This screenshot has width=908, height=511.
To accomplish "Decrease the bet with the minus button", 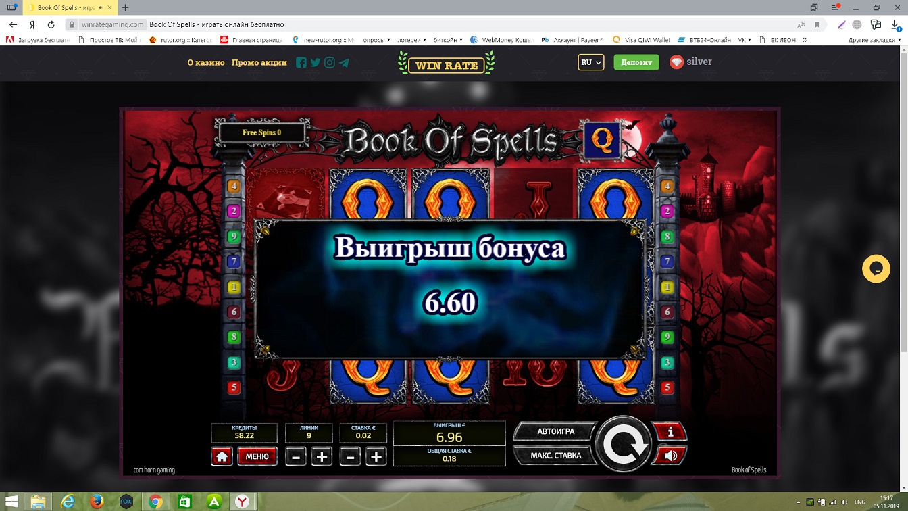I will pos(349,457).
